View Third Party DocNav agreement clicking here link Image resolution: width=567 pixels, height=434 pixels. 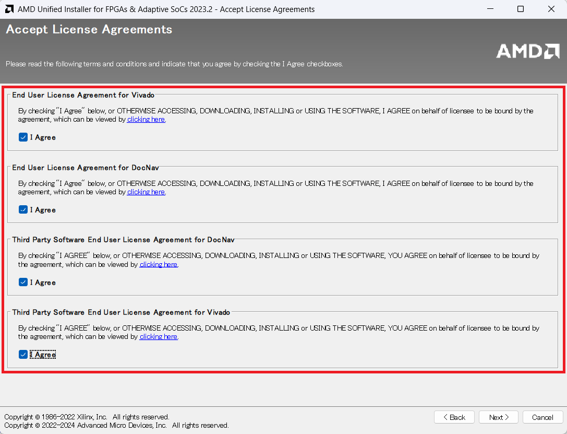(x=159, y=265)
